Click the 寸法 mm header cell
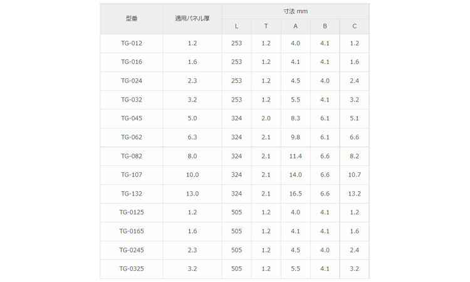Screen dimensions: 470x282 tap(295, 11)
